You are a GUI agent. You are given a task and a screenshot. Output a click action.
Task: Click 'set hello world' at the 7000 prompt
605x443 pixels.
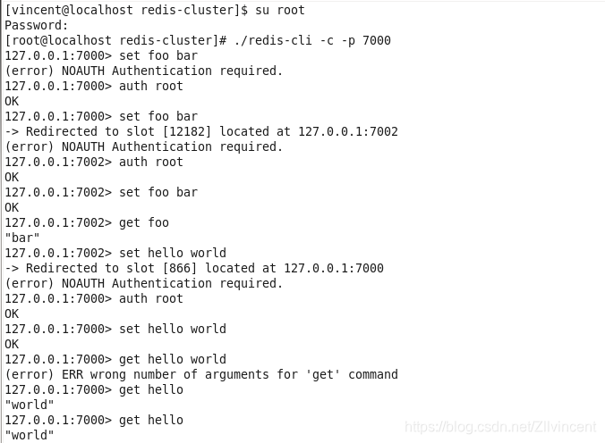pos(173,329)
